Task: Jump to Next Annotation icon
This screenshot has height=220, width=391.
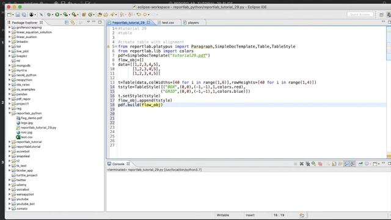Action: tap(122, 15)
